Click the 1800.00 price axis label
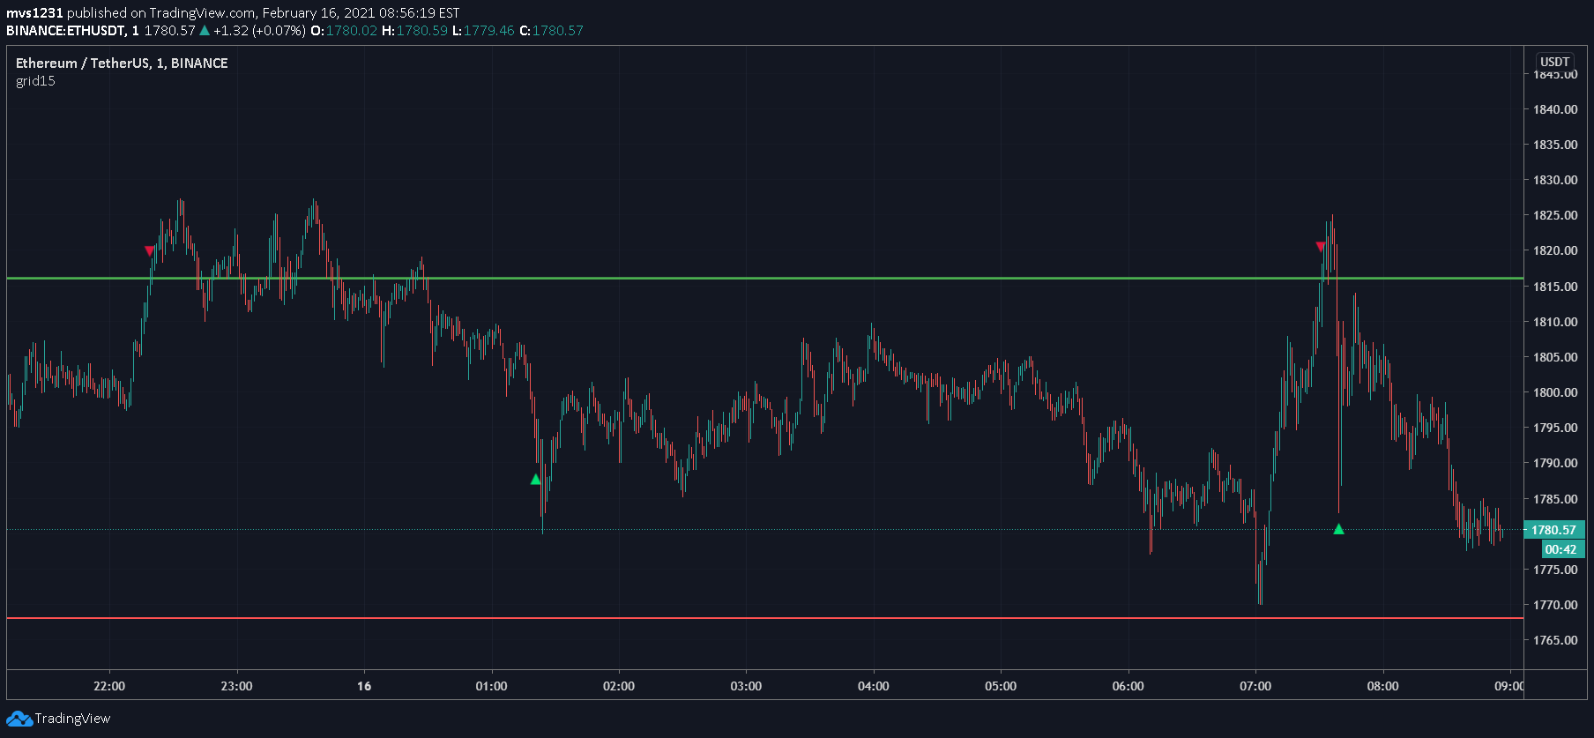The width and height of the screenshot is (1594, 738). coord(1555,392)
